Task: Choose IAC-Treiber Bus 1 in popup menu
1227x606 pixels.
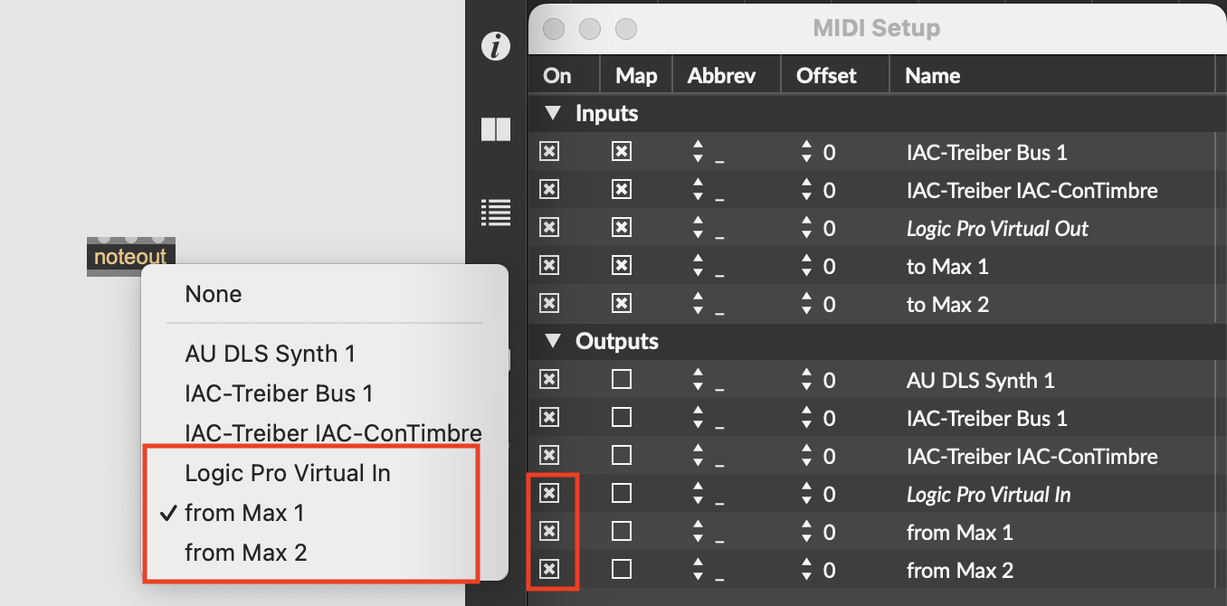Action: click(279, 393)
